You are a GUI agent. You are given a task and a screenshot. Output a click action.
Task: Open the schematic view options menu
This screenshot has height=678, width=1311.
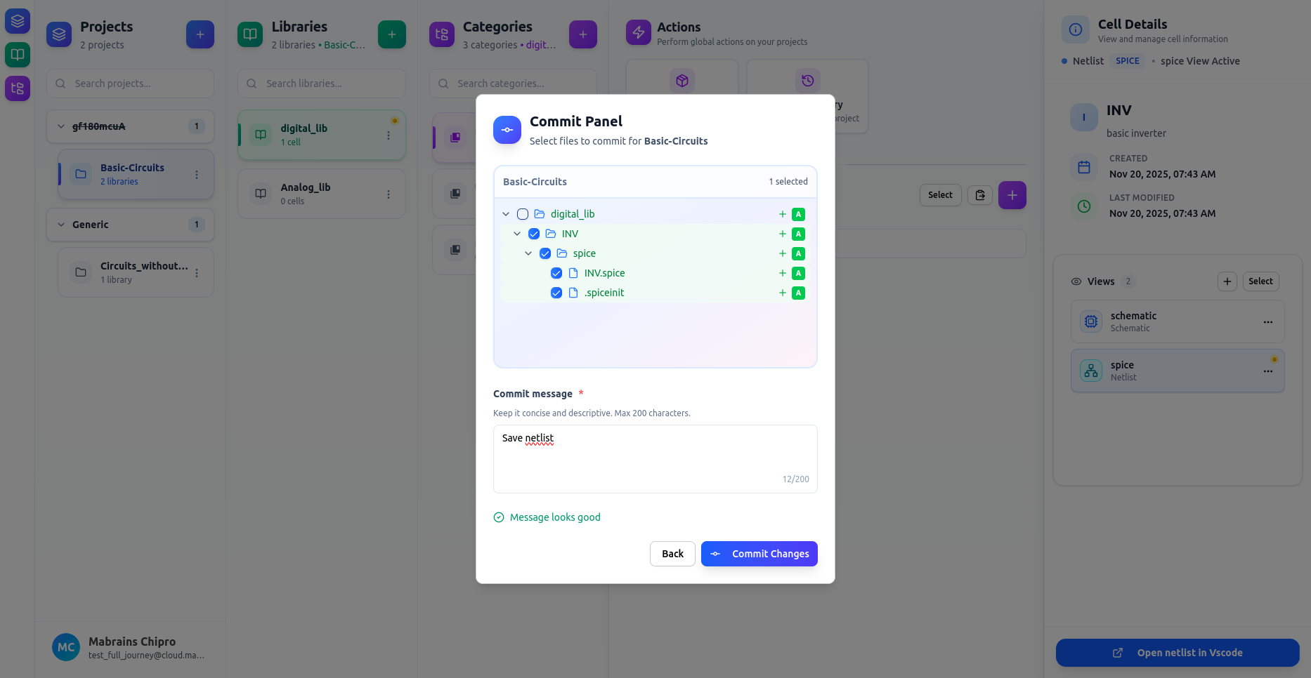[x=1267, y=321]
